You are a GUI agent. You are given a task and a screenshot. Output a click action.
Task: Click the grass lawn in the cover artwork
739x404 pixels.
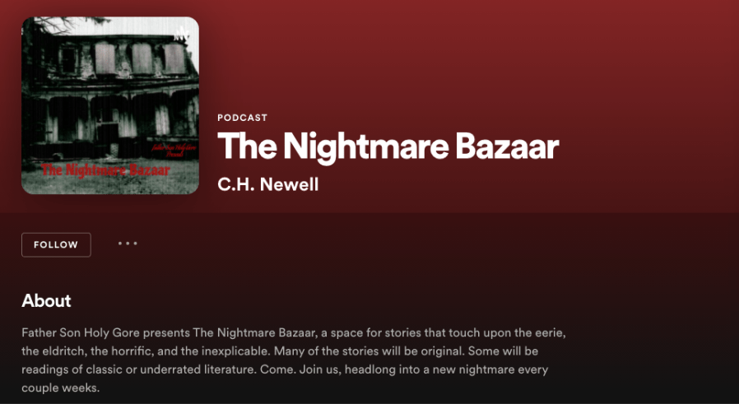tap(110, 182)
